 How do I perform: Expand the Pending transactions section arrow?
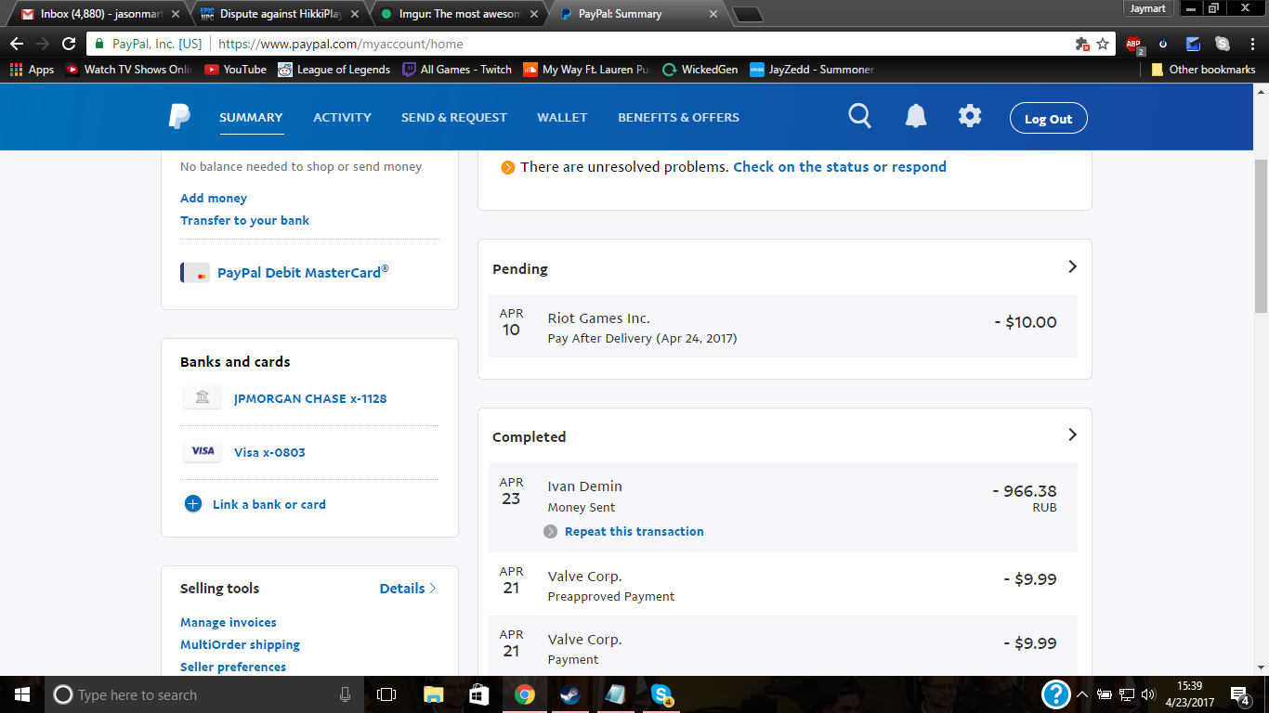[x=1072, y=266]
